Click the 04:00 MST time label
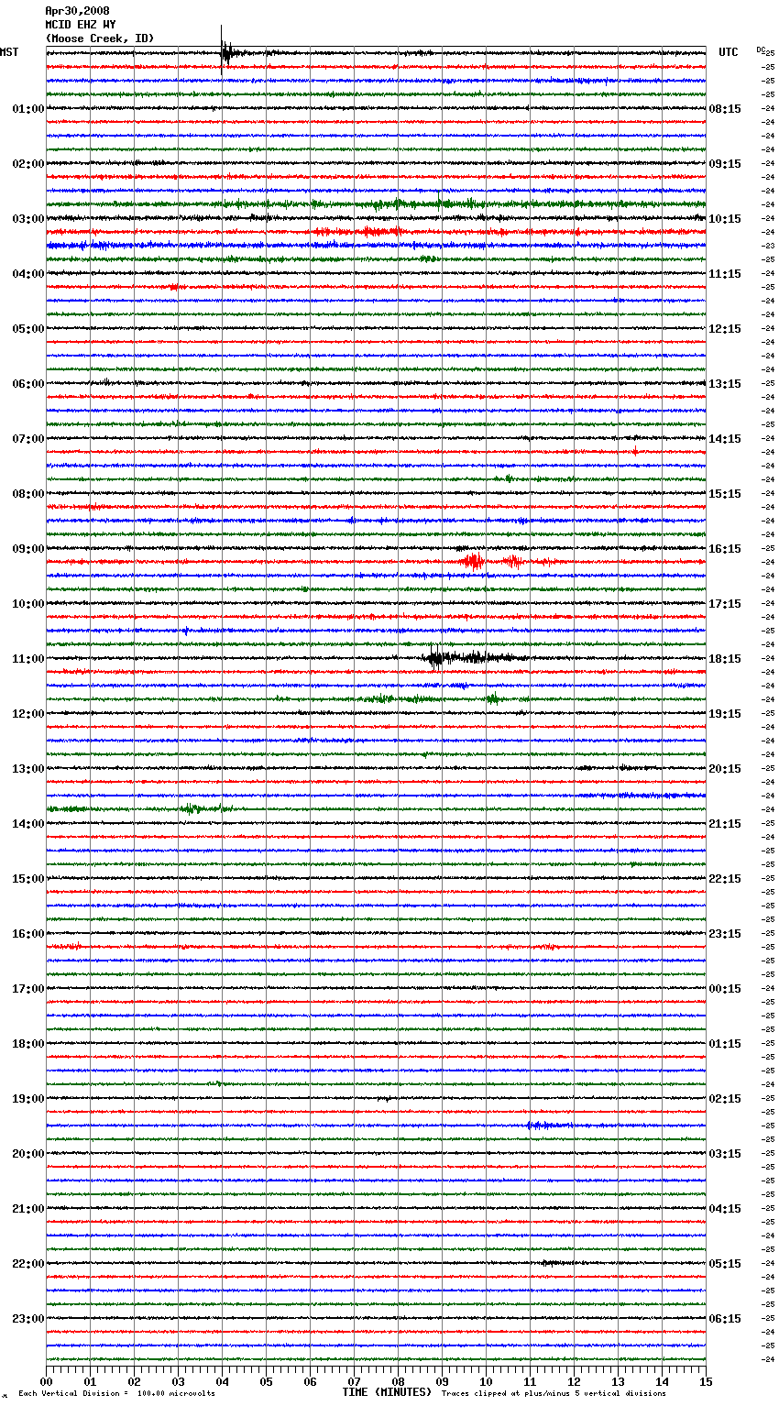 pos(28,274)
